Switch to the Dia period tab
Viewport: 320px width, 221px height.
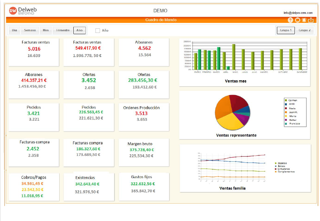(14, 30)
